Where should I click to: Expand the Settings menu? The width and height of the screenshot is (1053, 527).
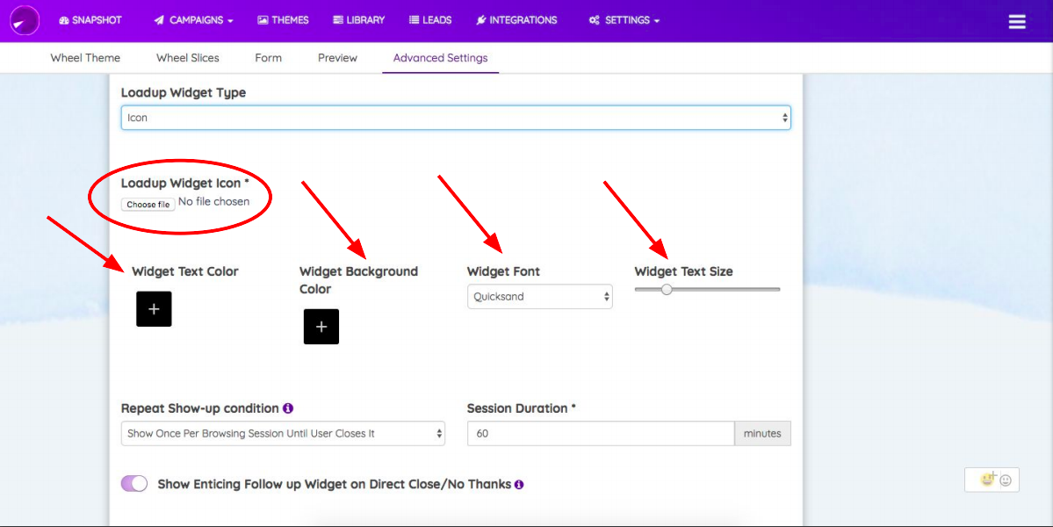624,20
